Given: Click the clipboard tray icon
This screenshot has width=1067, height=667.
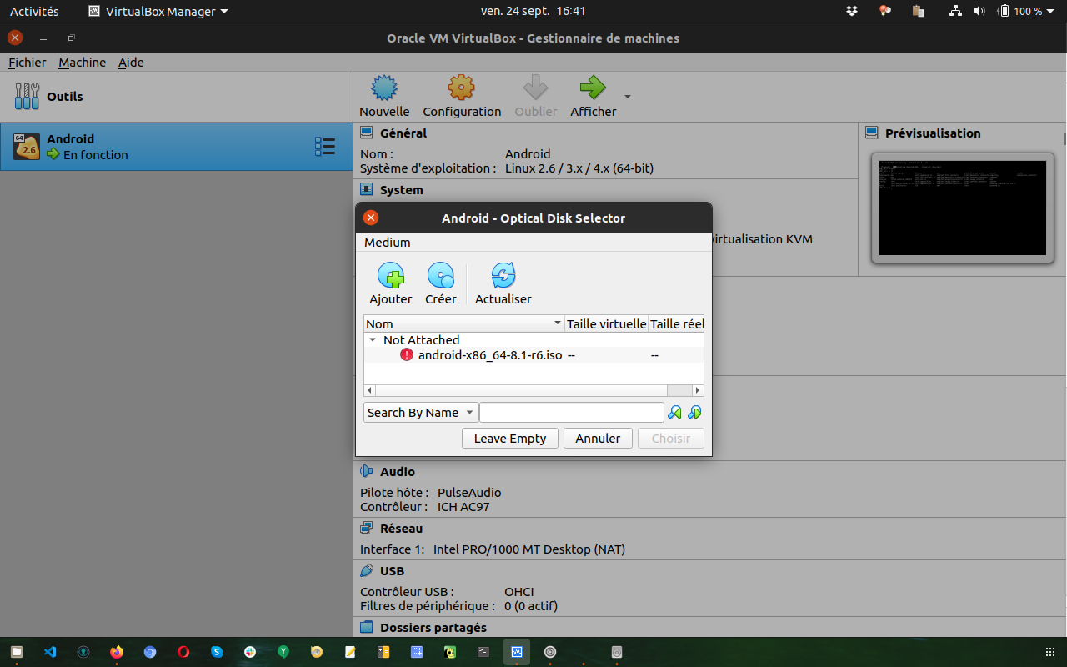Looking at the screenshot, I should [x=918, y=11].
